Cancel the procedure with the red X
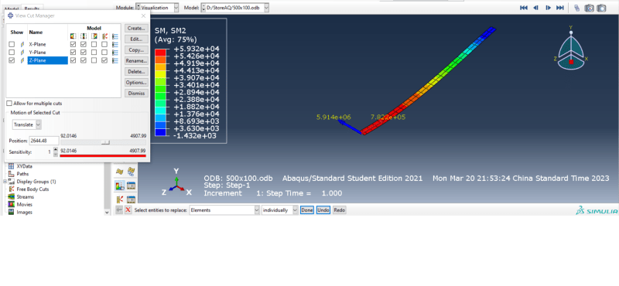Image resolution: width=619 pixels, height=286 pixels. point(128,210)
